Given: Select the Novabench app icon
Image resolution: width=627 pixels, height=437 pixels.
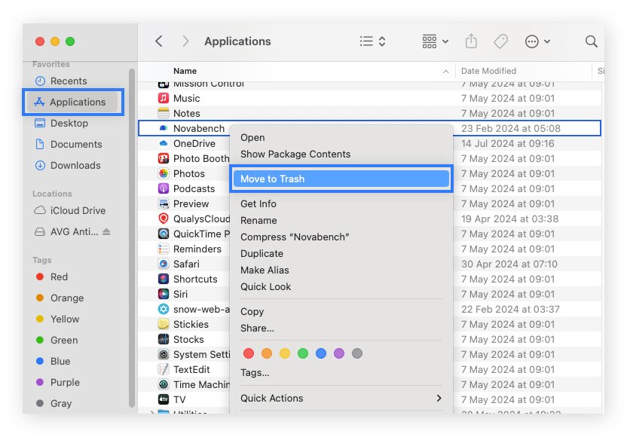Looking at the screenshot, I should click(x=163, y=128).
